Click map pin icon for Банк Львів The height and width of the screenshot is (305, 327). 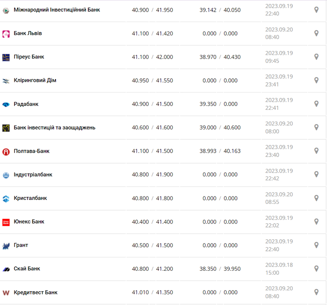(x=316, y=33)
